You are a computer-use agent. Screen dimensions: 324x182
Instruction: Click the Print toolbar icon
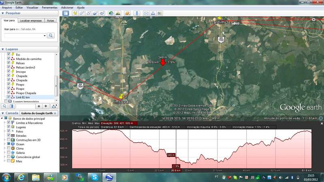click(x=153, y=13)
